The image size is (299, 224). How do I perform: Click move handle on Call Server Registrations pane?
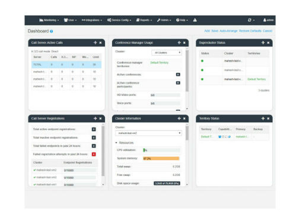pos(95,119)
